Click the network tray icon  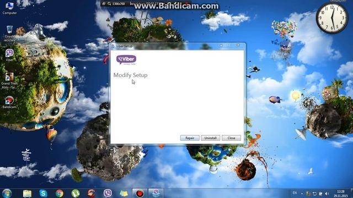point(314,194)
